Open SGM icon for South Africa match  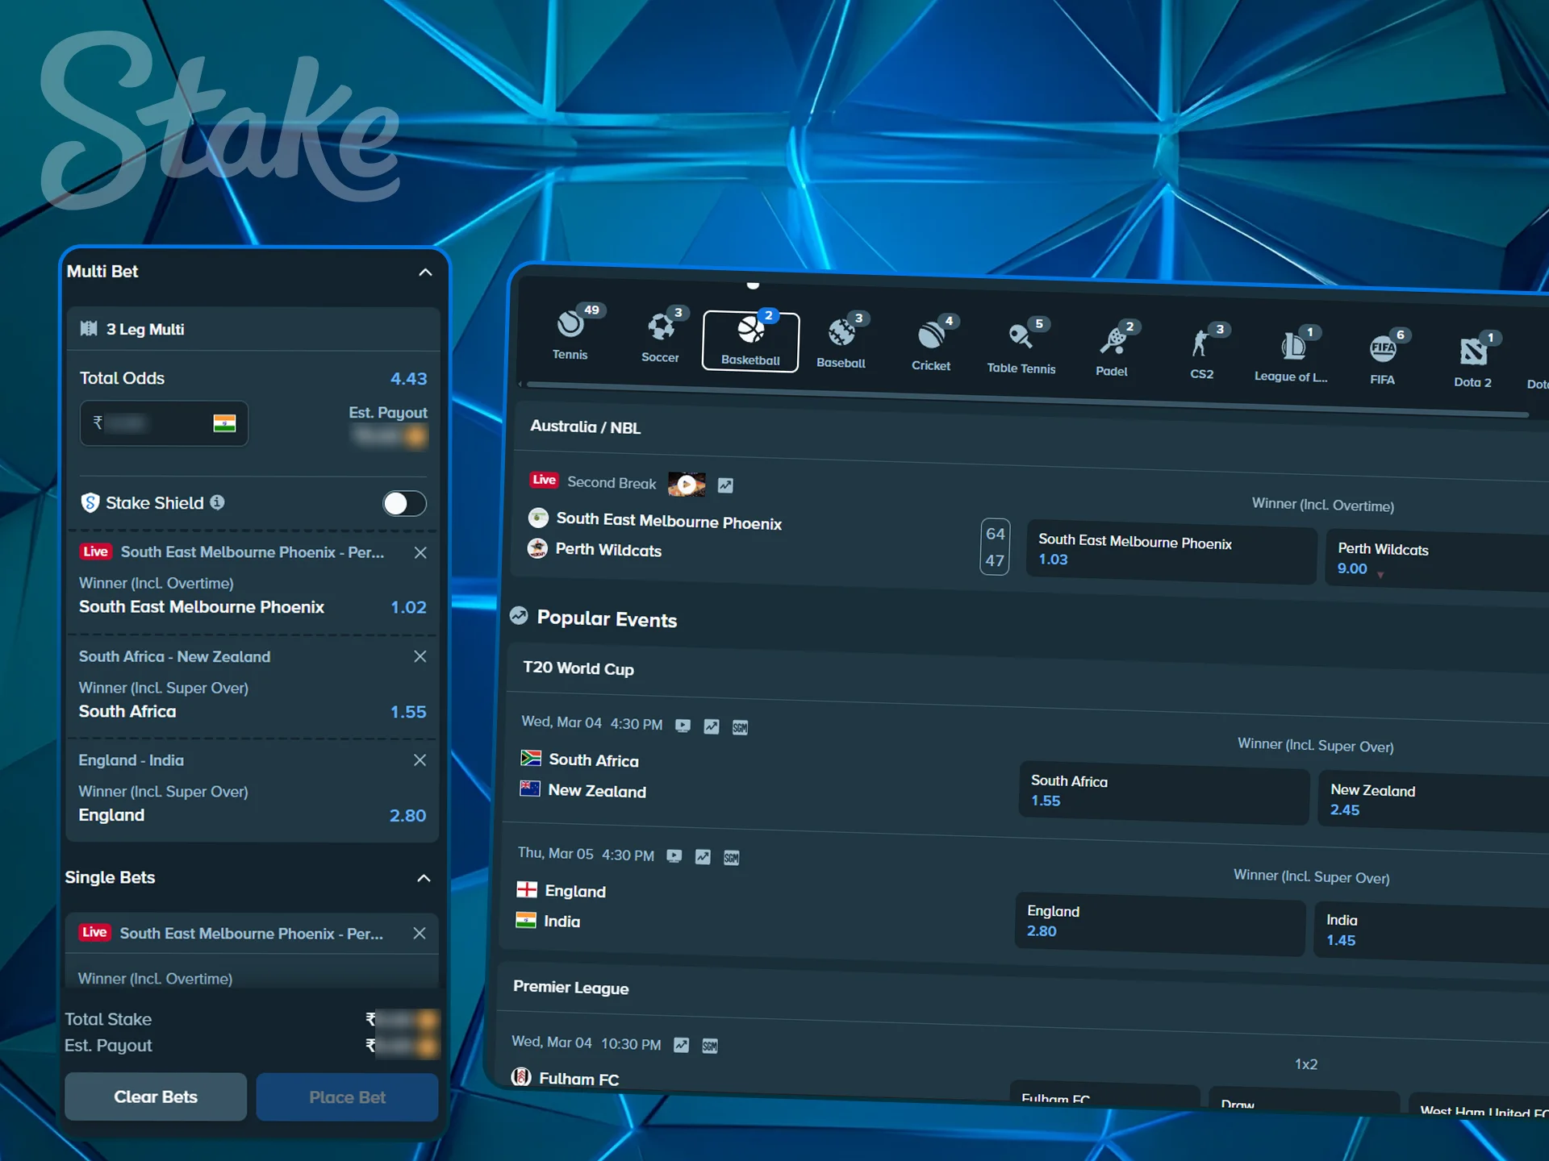(x=740, y=728)
